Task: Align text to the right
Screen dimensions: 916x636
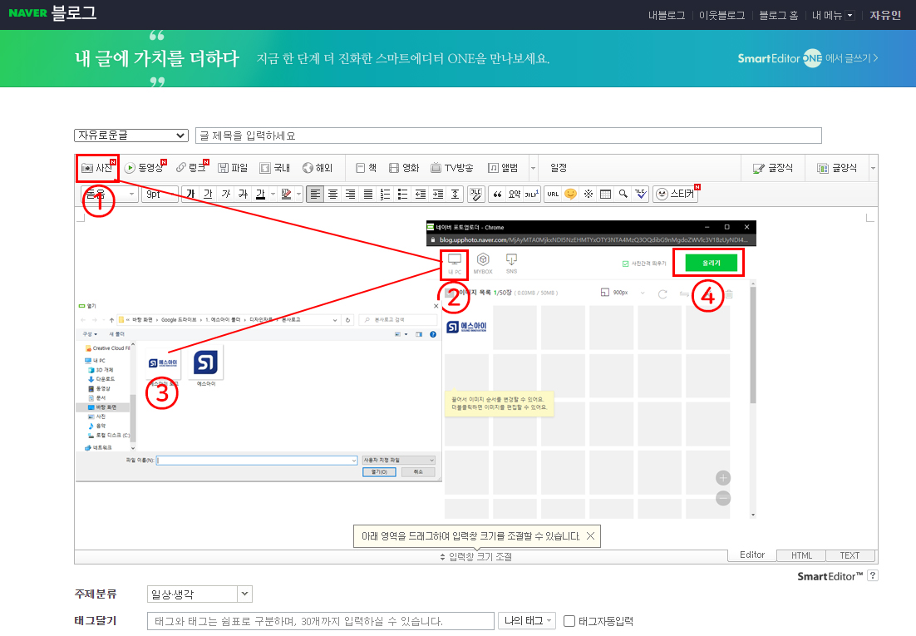Action: click(x=351, y=194)
